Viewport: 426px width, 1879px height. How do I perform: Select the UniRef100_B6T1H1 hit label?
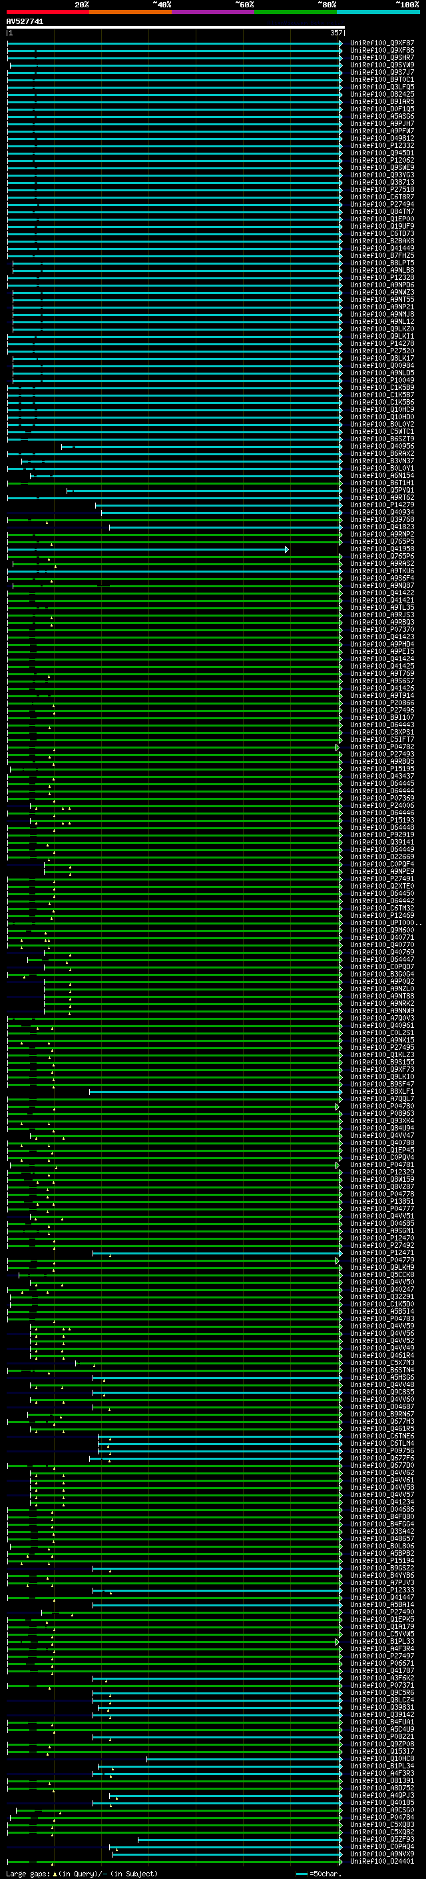[x=382, y=483]
